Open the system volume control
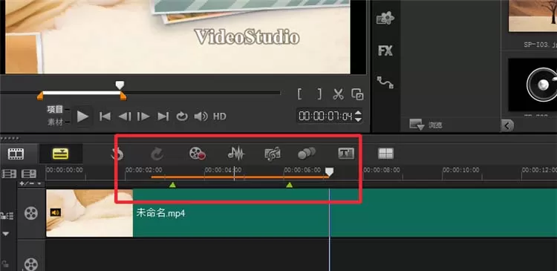 (201, 116)
